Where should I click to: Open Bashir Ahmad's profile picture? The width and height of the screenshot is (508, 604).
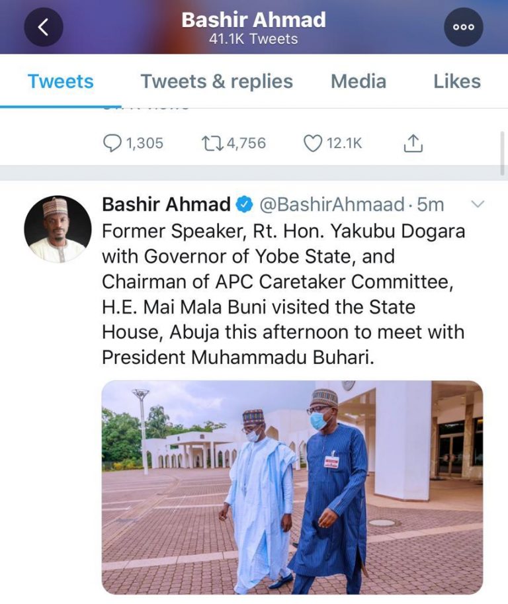pos(58,229)
